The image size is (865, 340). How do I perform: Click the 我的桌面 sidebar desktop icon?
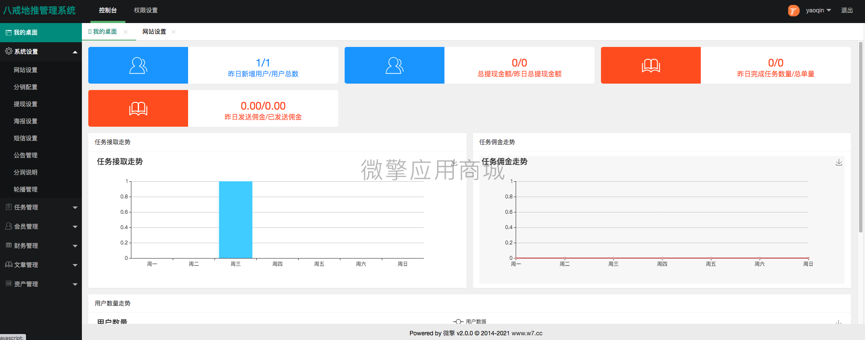pyautogui.click(x=8, y=32)
